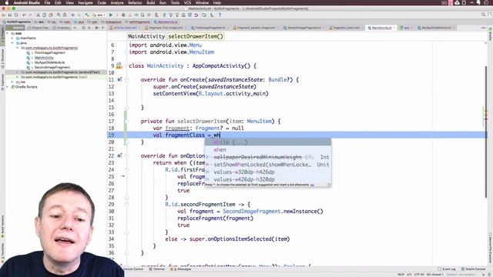Open the Gradle Console tool window
This screenshot has width=493, height=277.
coord(474,269)
